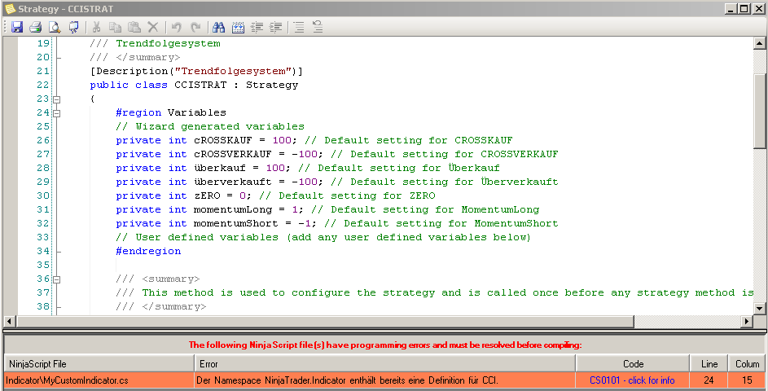Decrease indent of selected lines
This screenshot has width=768, height=391.
(x=257, y=27)
